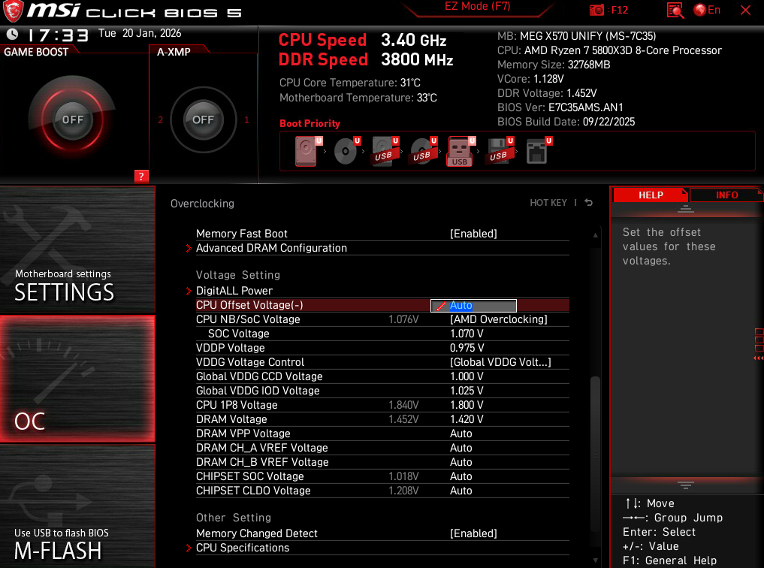
Task: Toggle Memory Changed Detect Enabled value
Action: pos(473,534)
